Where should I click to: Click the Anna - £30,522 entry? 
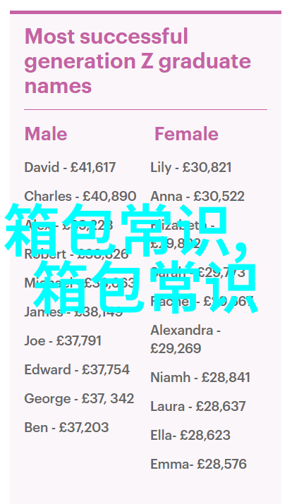coord(197,196)
